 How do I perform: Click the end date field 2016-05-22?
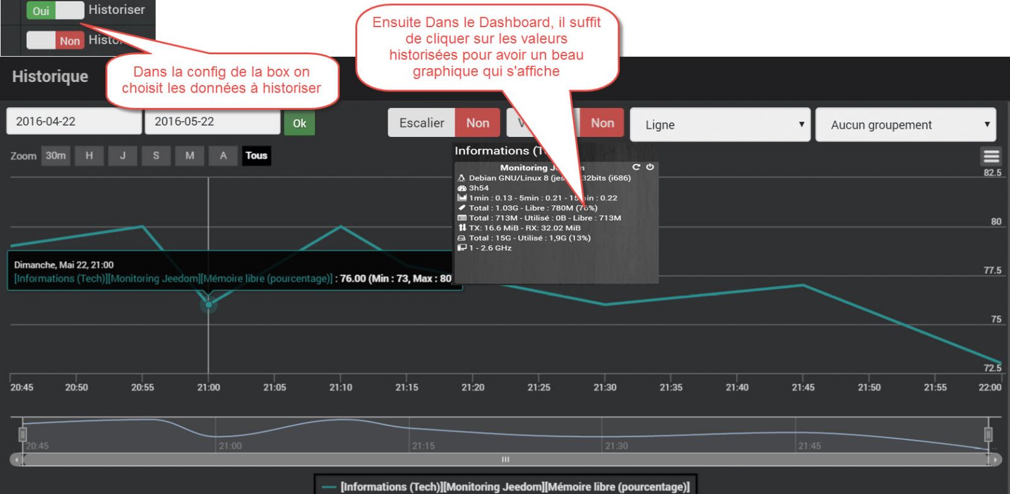[212, 122]
